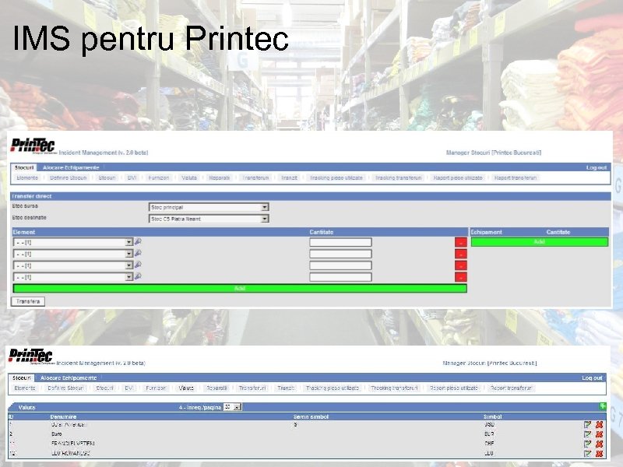The height and width of the screenshot is (467, 623).
Task: Click fourth Cantitate input field
Action: tap(340, 277)
